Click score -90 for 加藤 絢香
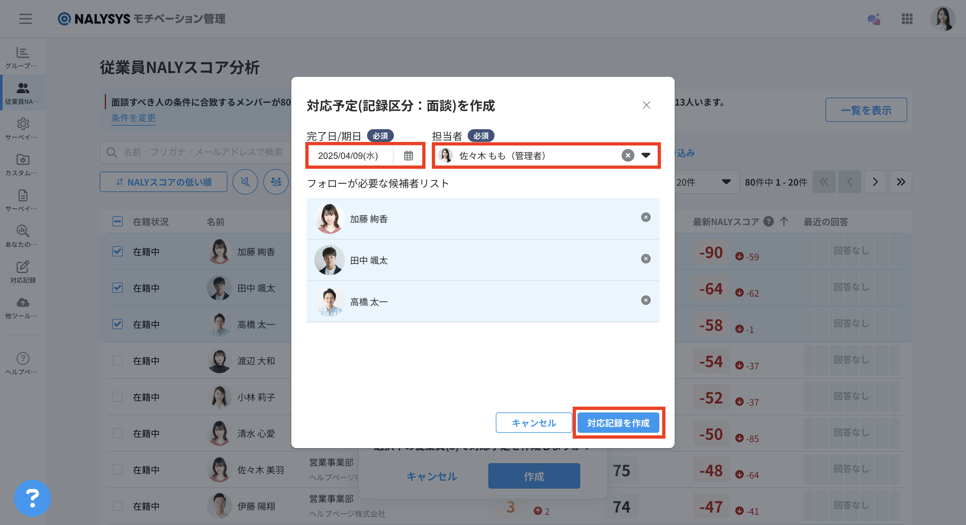966x525 pixels. 711,252
